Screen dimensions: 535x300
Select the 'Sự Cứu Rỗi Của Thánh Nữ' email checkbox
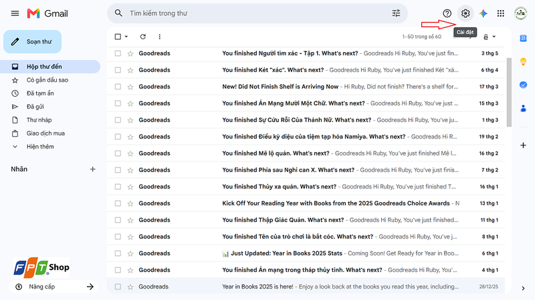tap(118, 120)
